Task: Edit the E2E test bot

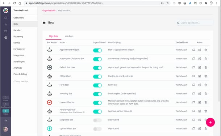Action: (x=200, y=76)
